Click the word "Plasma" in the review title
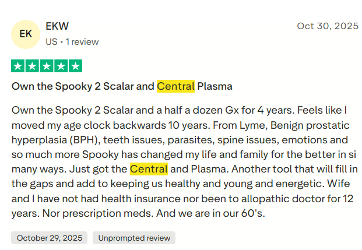This screenshot has width=362, height=250. click(x=215, y=86)
